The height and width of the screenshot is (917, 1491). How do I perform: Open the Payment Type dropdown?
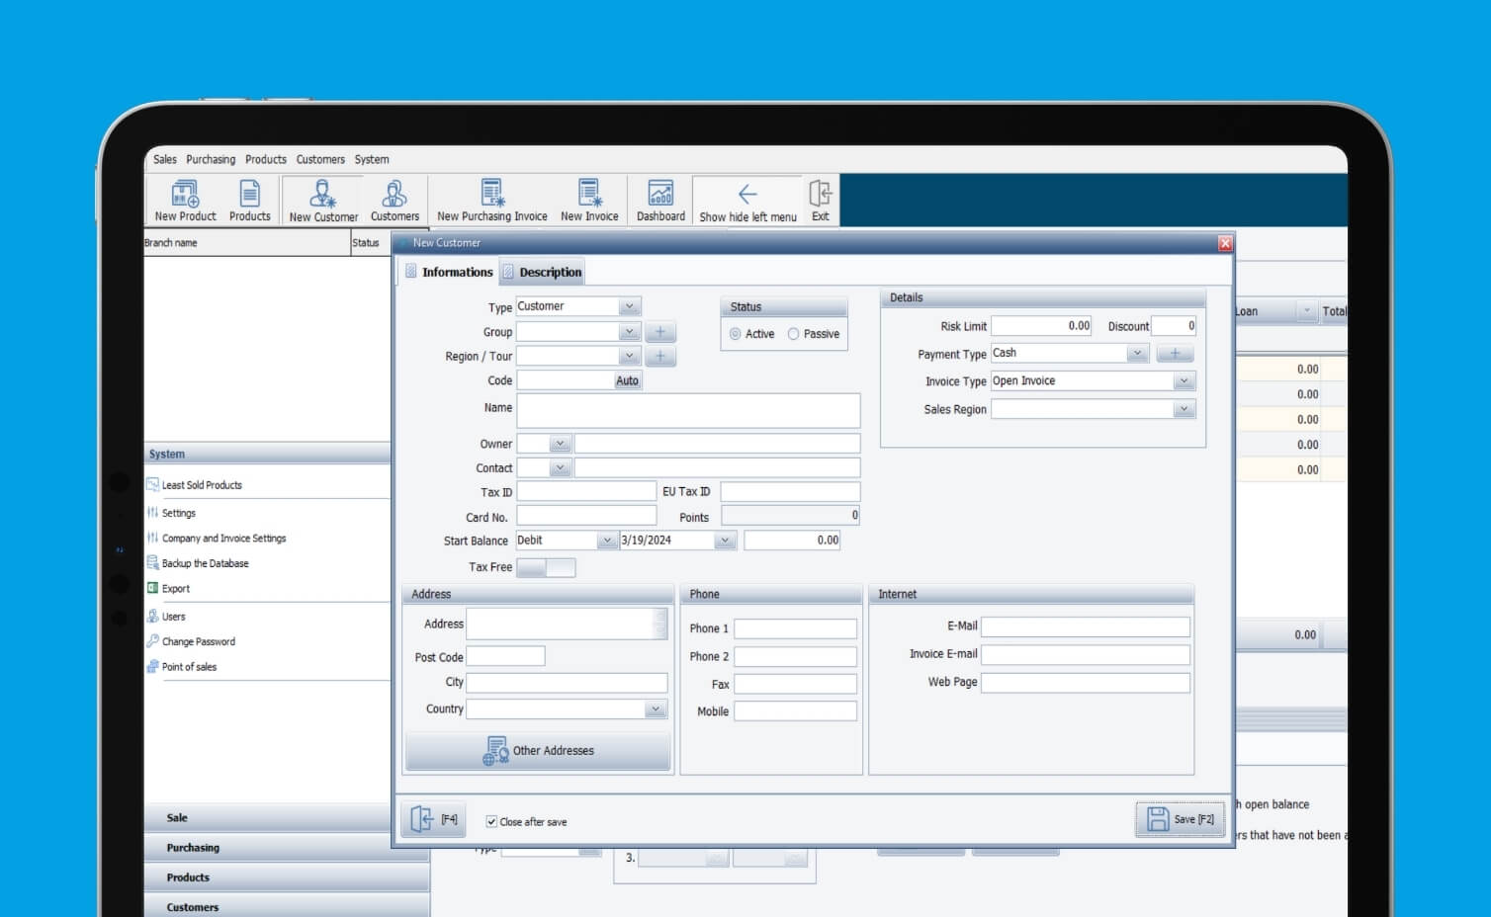coord(1137,353)
